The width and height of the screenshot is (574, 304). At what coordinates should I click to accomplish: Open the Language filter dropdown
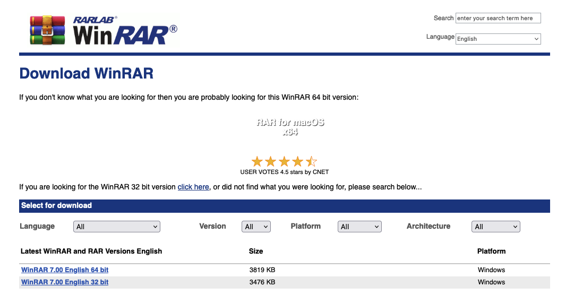[117, 227]
